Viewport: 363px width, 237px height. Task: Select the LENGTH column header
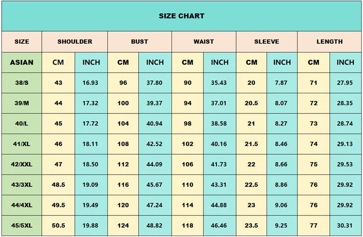tap(329, 42)
